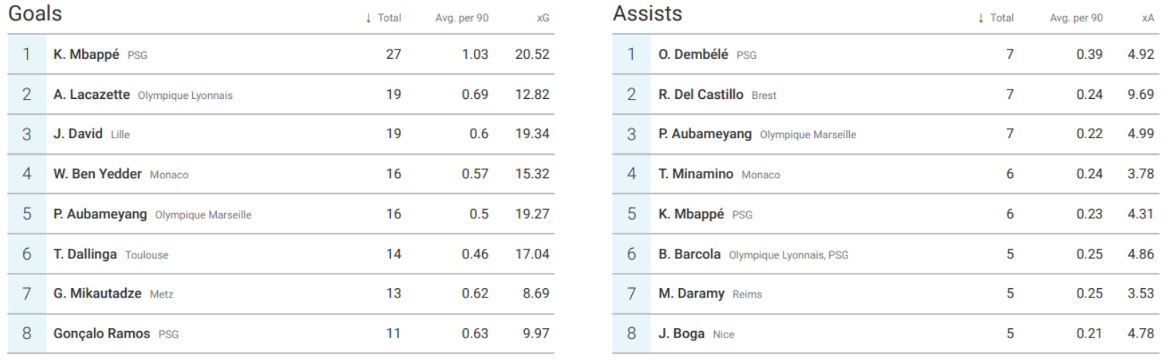The width and height of the screenshot is (1165, 363).
Task: Click the sort arrow beside Goals Total
Action: tap(368, 18)
